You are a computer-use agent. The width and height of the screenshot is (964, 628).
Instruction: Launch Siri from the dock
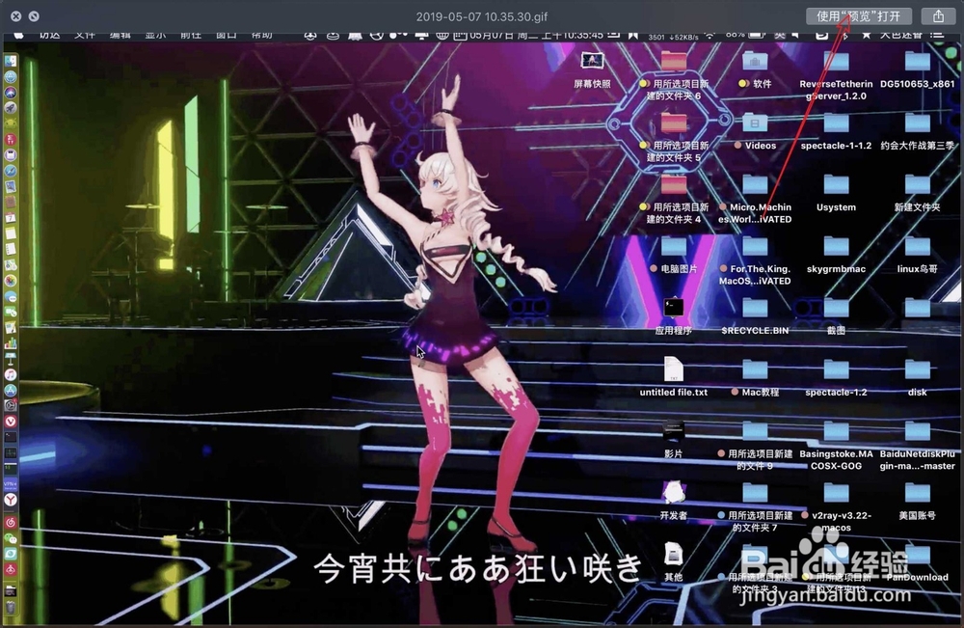click(11, 93)
